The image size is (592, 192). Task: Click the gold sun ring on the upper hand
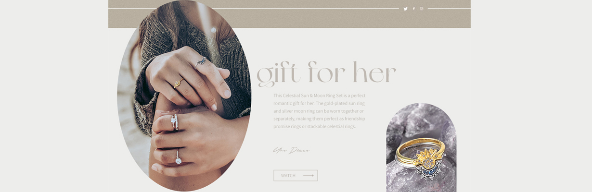178,84
